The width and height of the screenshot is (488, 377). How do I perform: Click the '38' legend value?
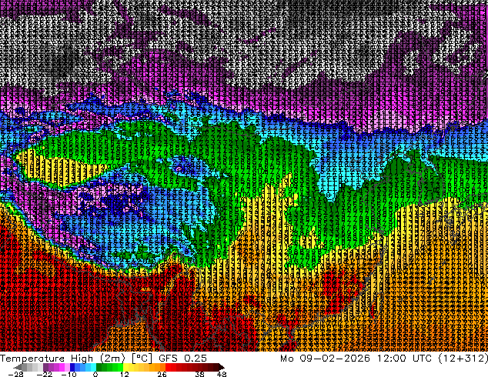200,374
